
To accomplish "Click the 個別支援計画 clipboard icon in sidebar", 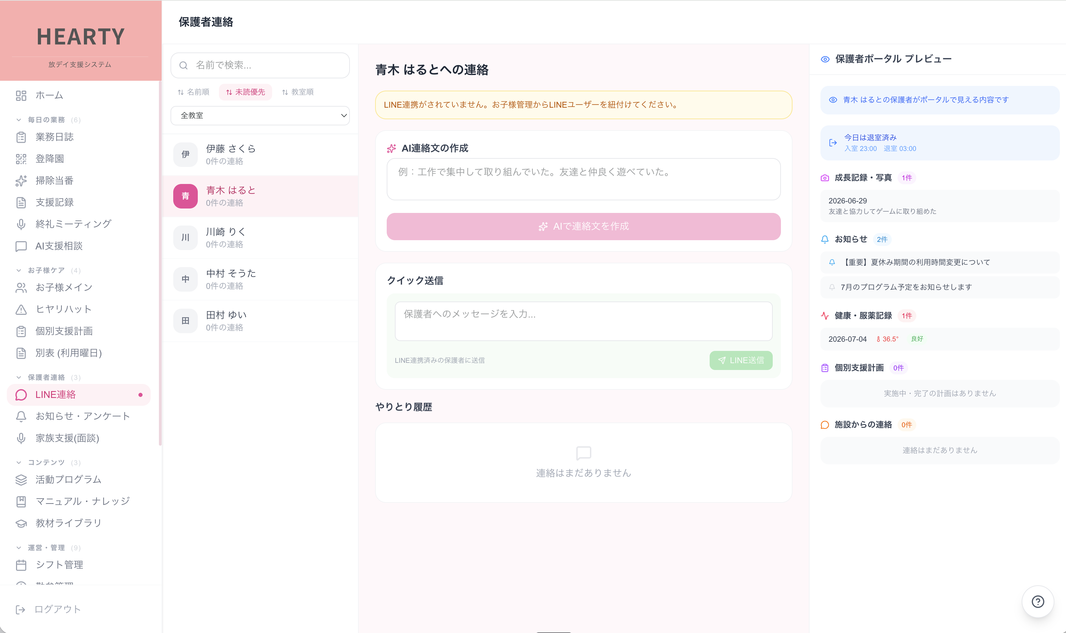I will [21, 331].
